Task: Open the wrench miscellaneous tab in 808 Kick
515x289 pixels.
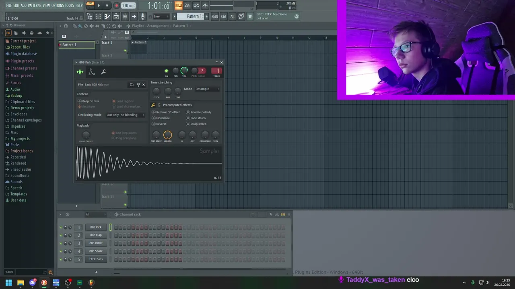Action: click(x=103, y=72)
